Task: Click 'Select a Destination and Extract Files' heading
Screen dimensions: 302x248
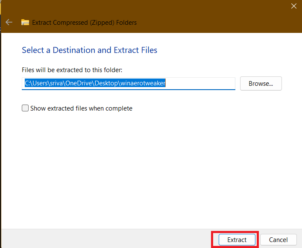Action: click(x=89, y=50)
